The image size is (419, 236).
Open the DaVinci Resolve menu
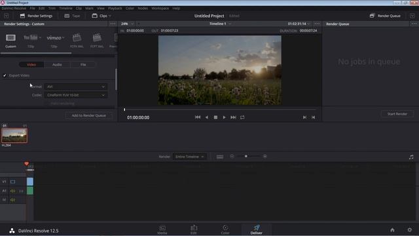(x=14, y=9)
